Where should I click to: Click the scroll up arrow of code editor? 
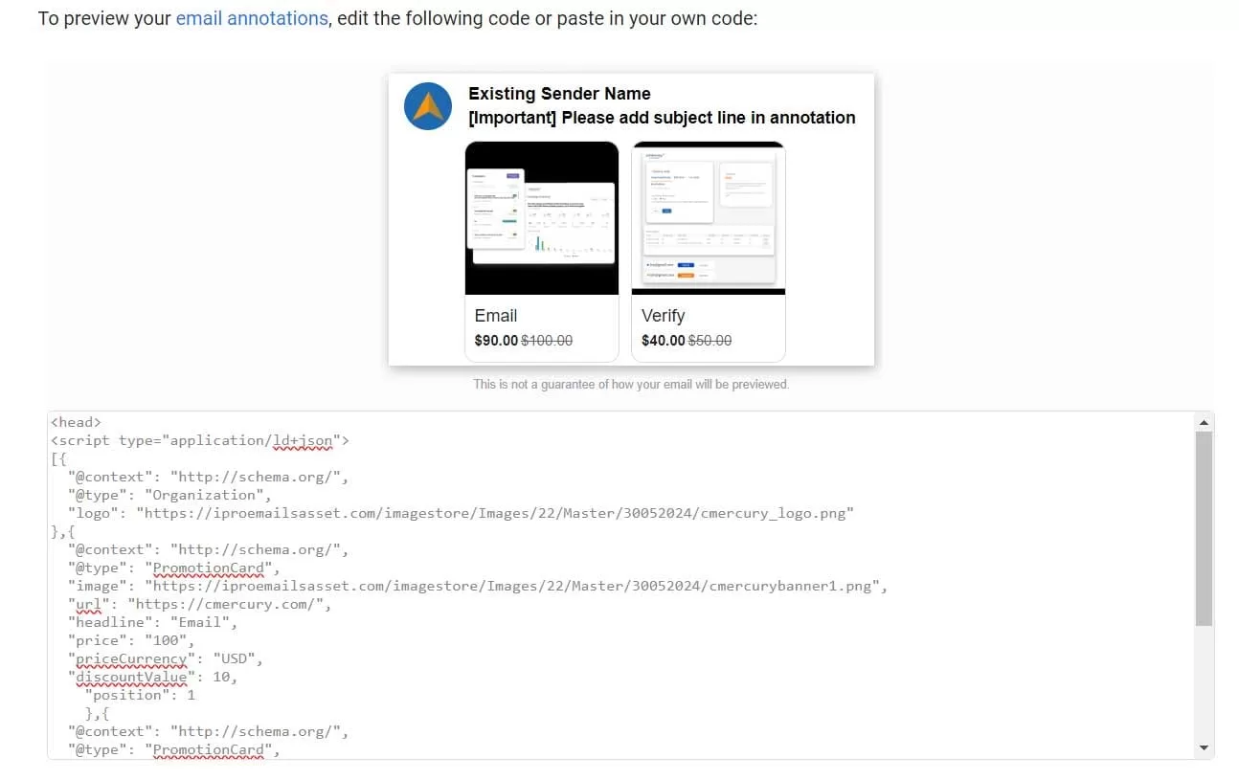coord(1204,422)
